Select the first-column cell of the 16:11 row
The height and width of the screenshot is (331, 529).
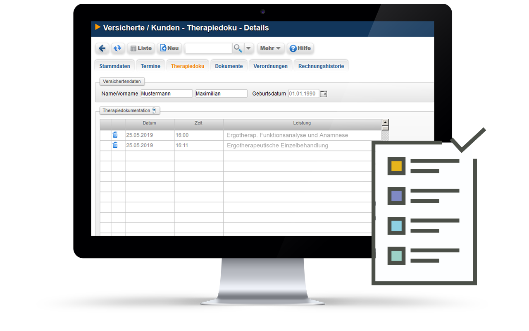coord(105,146)
